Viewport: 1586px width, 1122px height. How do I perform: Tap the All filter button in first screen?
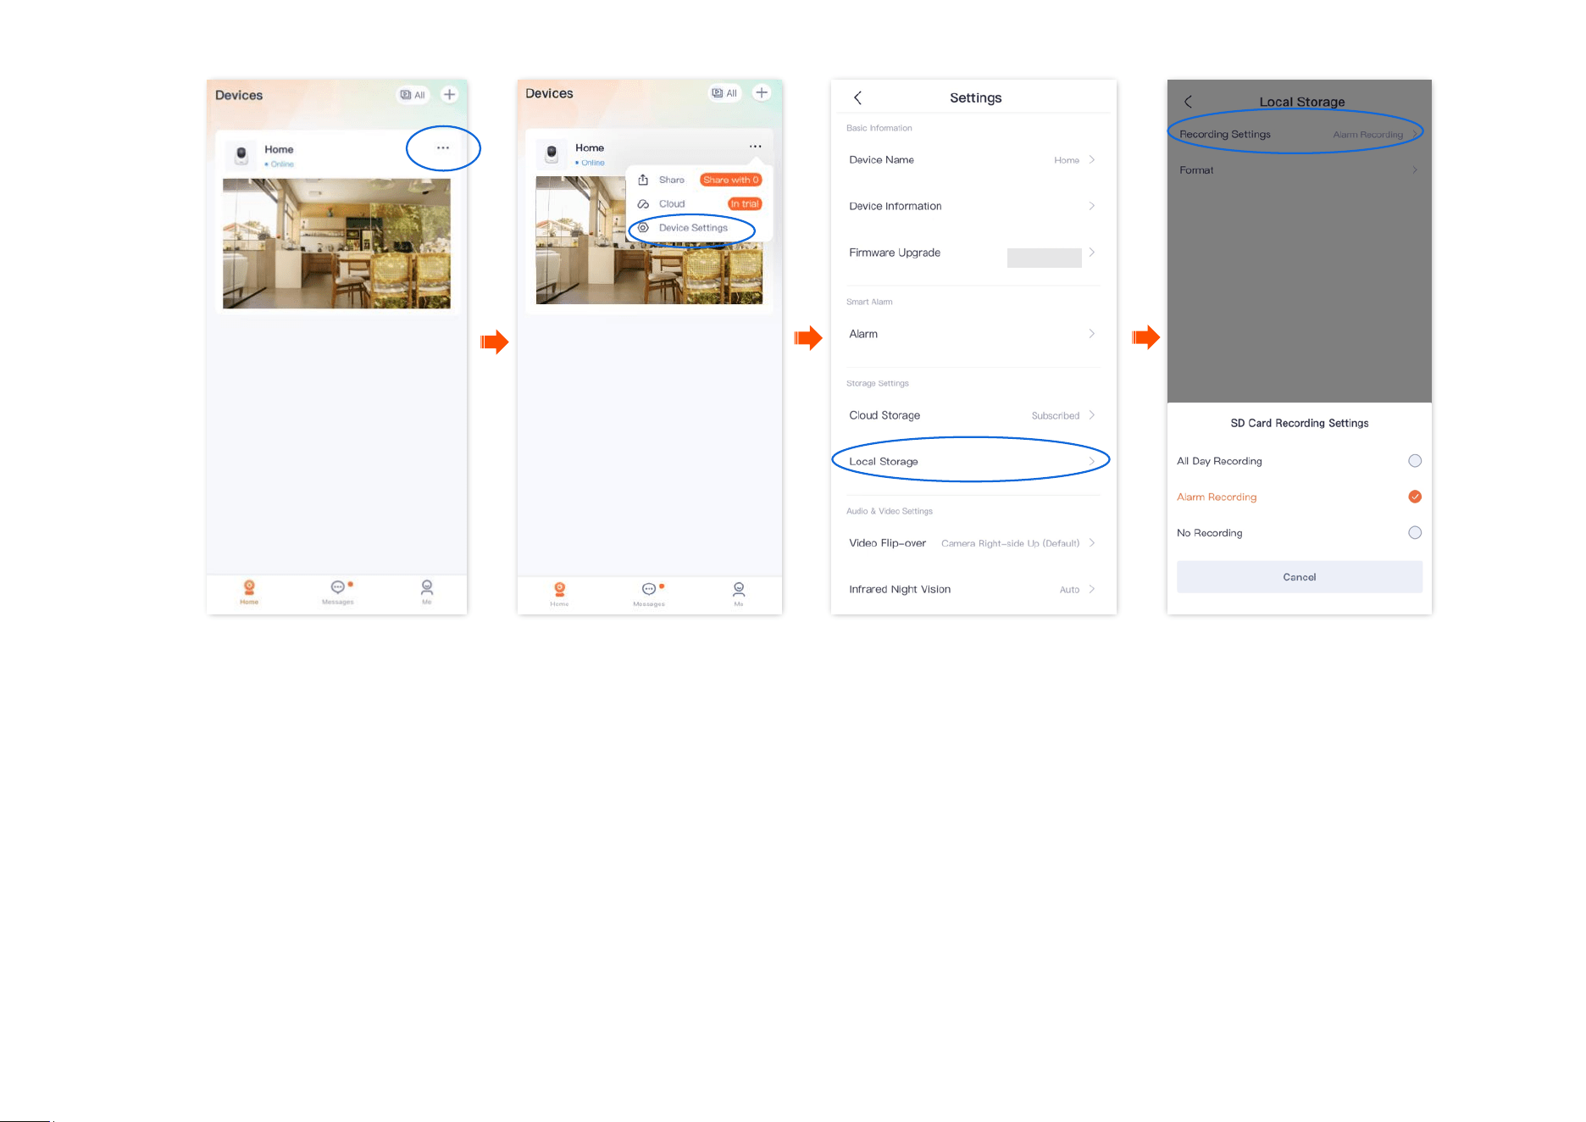pyautogui.click(x=413, y=95)
